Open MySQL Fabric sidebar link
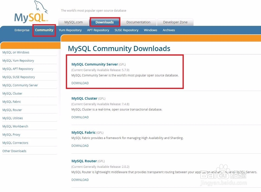Screen dimensions: 261x192 [x=12, y=102]
